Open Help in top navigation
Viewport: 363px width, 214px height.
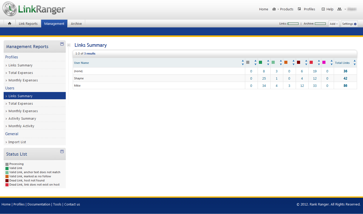click(330, 9)
